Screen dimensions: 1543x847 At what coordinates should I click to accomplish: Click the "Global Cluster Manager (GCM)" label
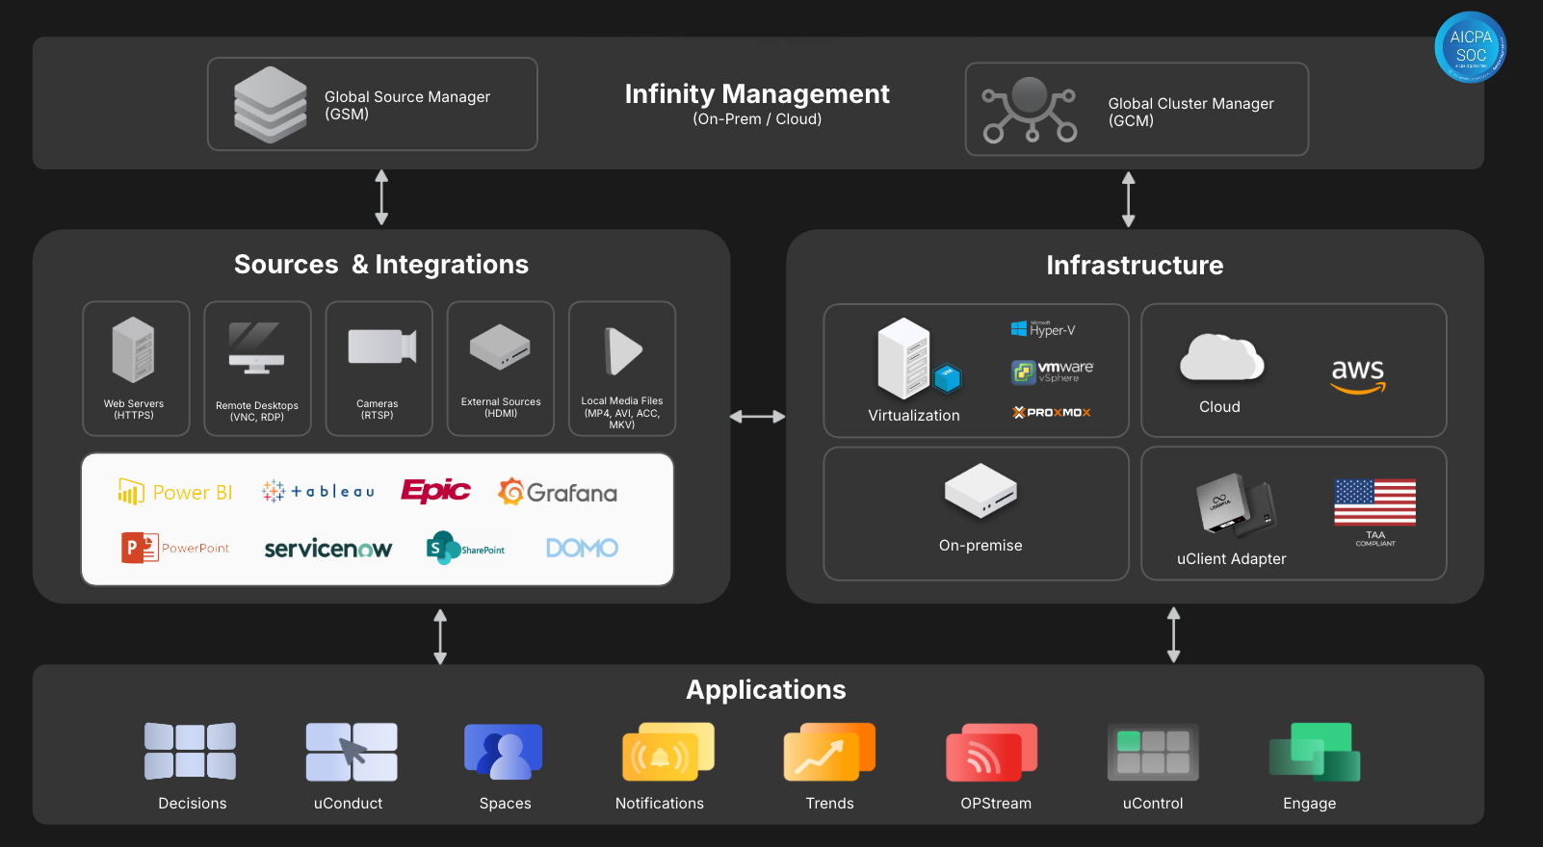pyautogui.click(x=1191, y=112)
